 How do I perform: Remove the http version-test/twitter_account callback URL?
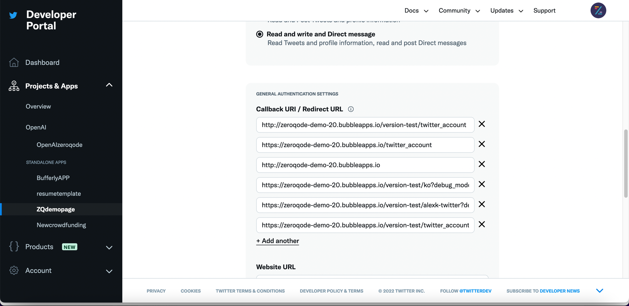point(482,124)
